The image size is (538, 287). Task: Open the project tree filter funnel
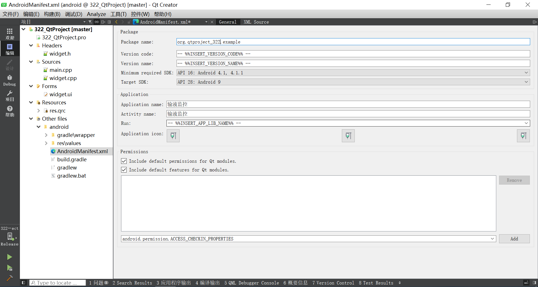(90, 22)
